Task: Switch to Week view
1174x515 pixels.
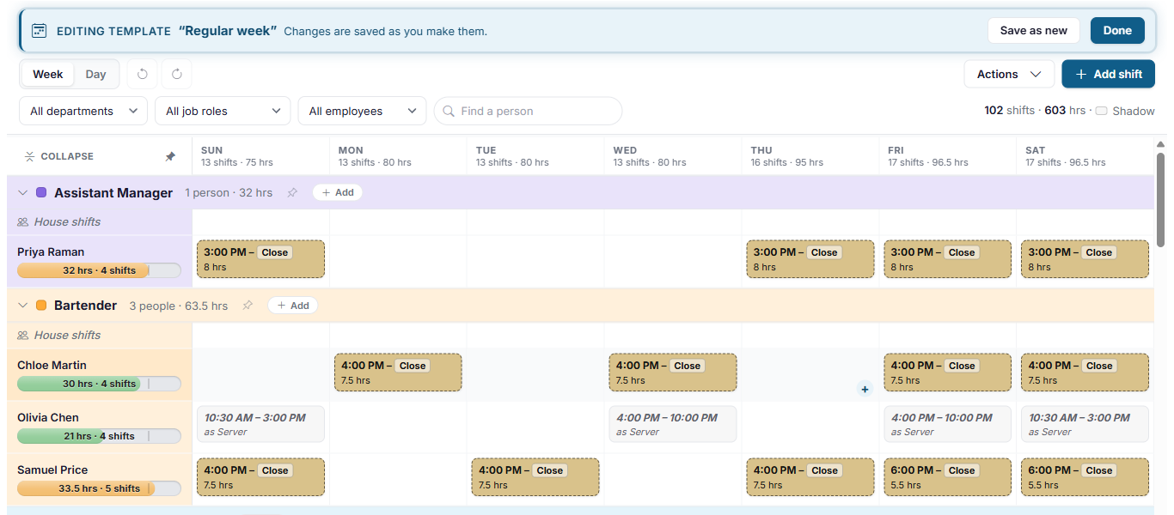Action: (48, 74)
